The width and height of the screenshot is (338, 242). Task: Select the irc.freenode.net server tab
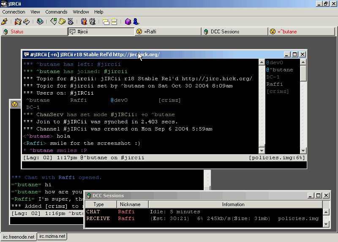click(x=19, y=237)
